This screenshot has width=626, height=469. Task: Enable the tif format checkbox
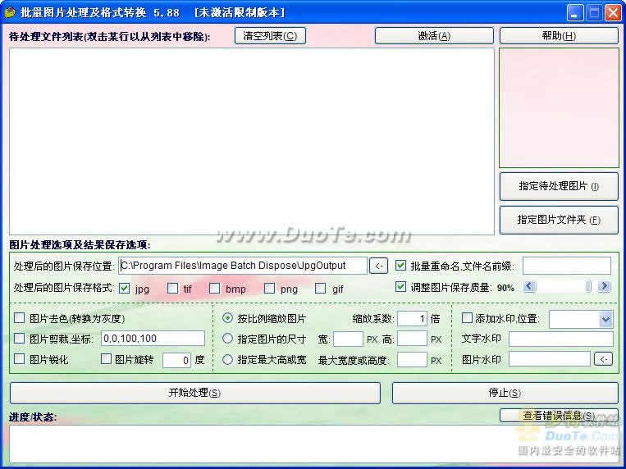(x=172, y=288)
